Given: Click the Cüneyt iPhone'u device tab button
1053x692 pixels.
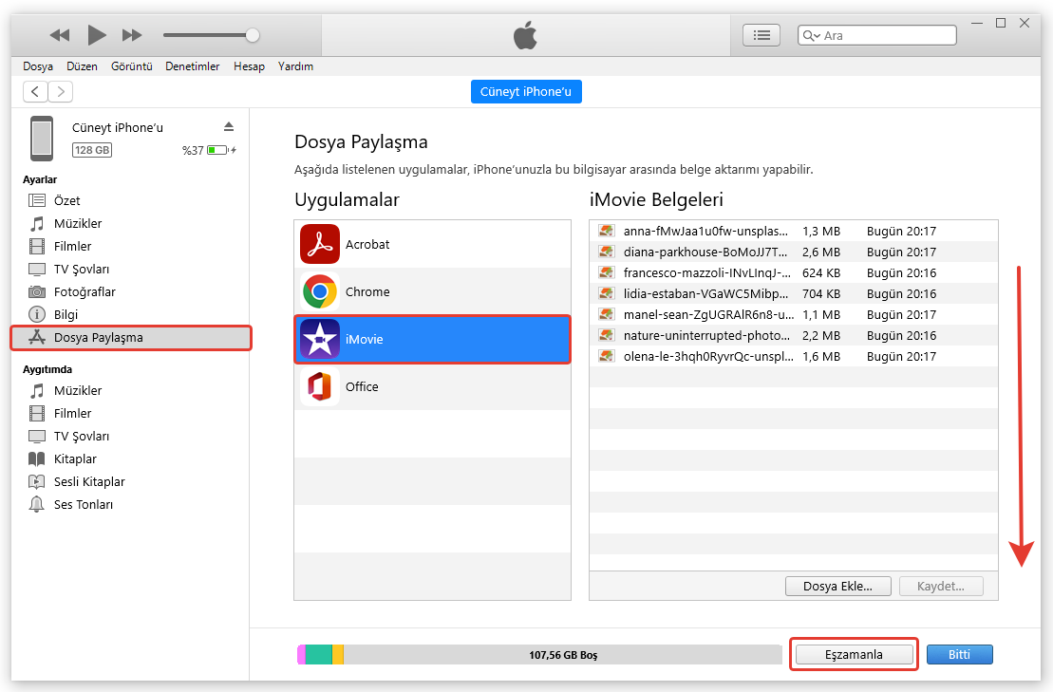Looking at the screenshot, I should pyautogui.click(x=526, y=91).
